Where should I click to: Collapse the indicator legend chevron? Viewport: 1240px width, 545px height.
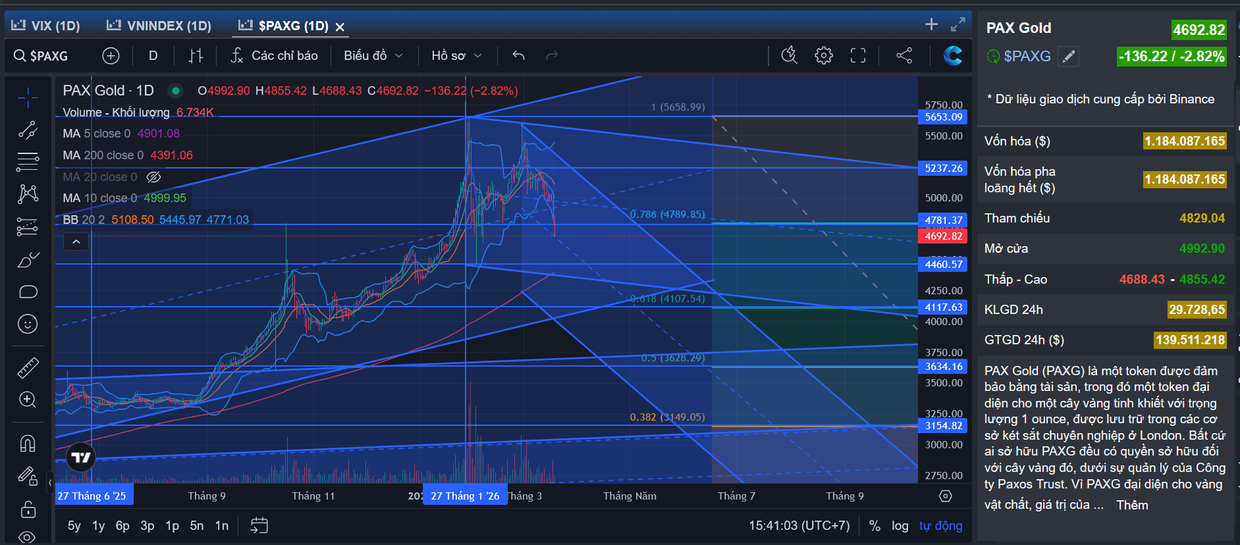(76, 242)
